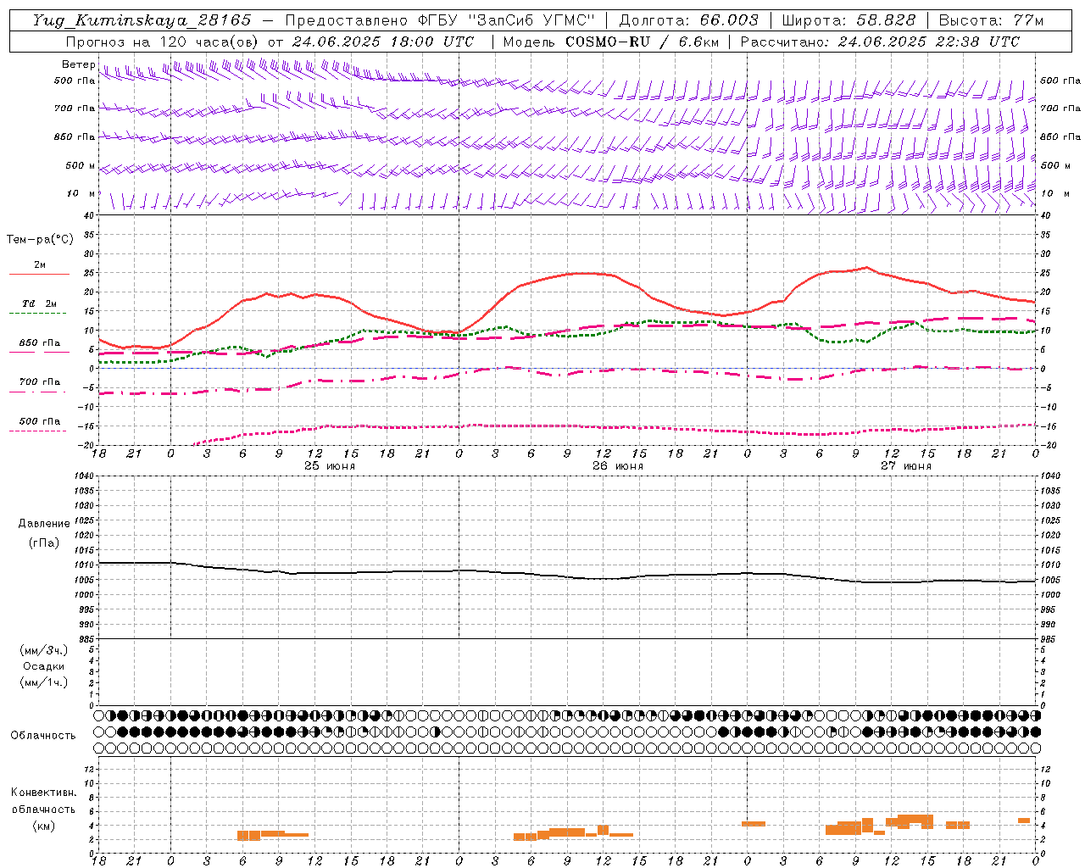The width and height of the screenshot is (1085, 868).
Task: Click the 500 гПа temperature legend entry
Action: click(39, 421)
